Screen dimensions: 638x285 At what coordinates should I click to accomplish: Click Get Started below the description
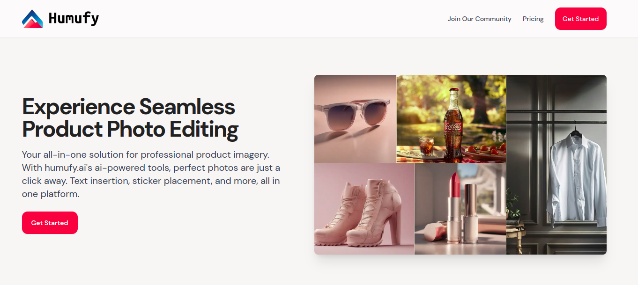50,223
